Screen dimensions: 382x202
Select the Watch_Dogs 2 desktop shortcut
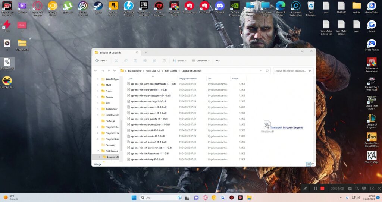click(372, 158)
